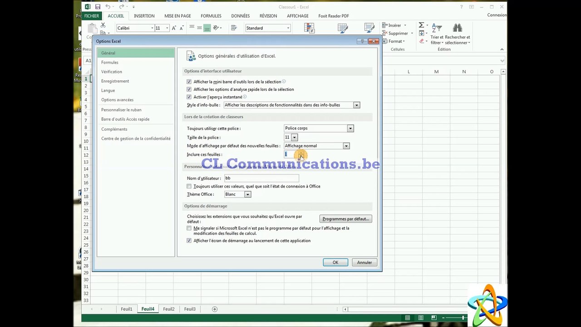Click the Save icon in the quick access toolbar

point(98,7)
